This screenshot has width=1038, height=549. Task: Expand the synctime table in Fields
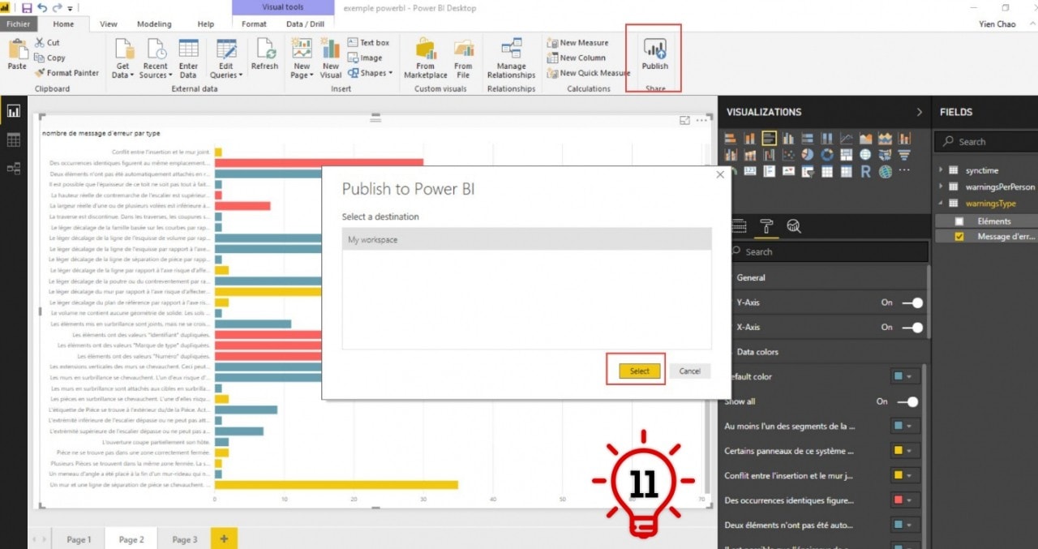(941, 170)
